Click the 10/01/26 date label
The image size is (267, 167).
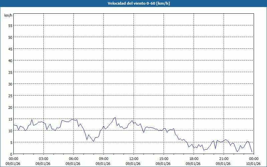253,163
